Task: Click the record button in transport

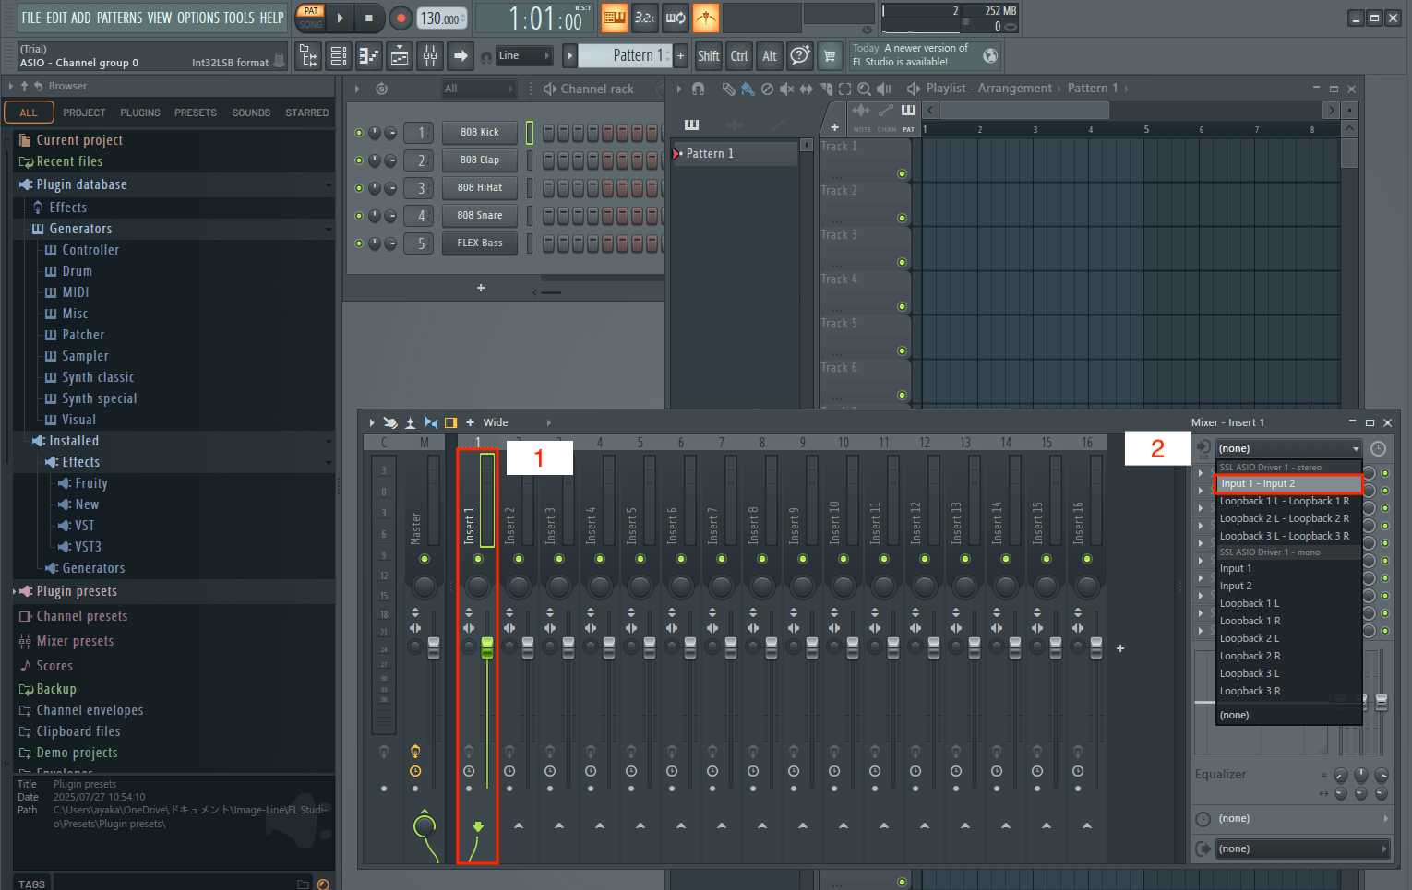Action: 401,18
